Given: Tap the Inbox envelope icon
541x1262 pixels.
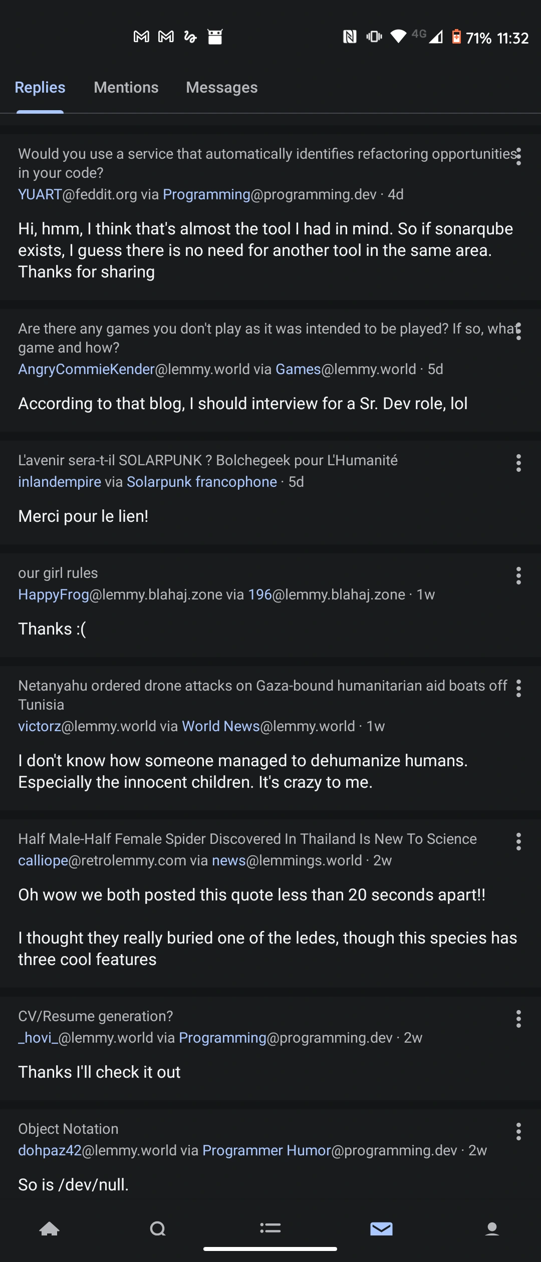Looking at the screenshot, I should click(381, 1228).
